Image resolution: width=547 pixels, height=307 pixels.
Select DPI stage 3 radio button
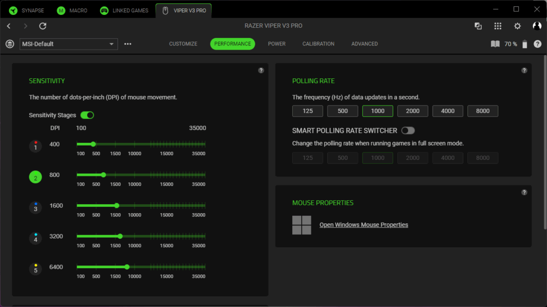(x=35, y=207)
